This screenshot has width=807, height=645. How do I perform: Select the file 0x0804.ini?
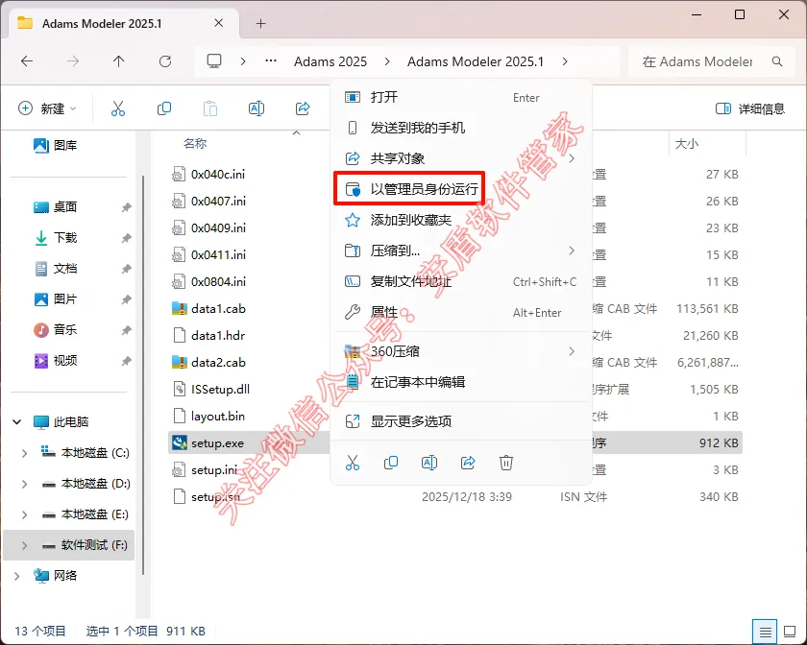pos(218,282)
